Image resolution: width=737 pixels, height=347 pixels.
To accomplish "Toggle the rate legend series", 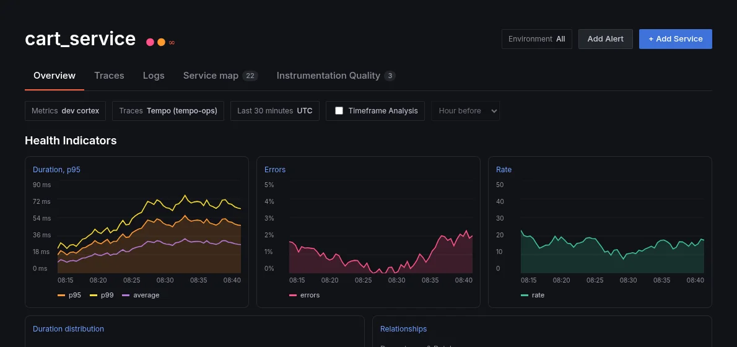I will [x=533, y=296].
